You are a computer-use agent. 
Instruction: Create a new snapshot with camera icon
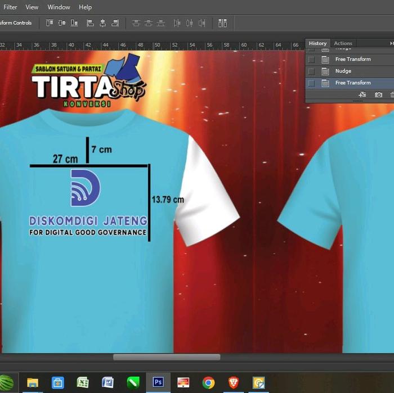(x=378, y=94)
